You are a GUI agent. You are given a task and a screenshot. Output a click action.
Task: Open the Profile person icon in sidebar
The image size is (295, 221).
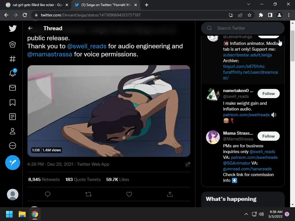point(12,131)
